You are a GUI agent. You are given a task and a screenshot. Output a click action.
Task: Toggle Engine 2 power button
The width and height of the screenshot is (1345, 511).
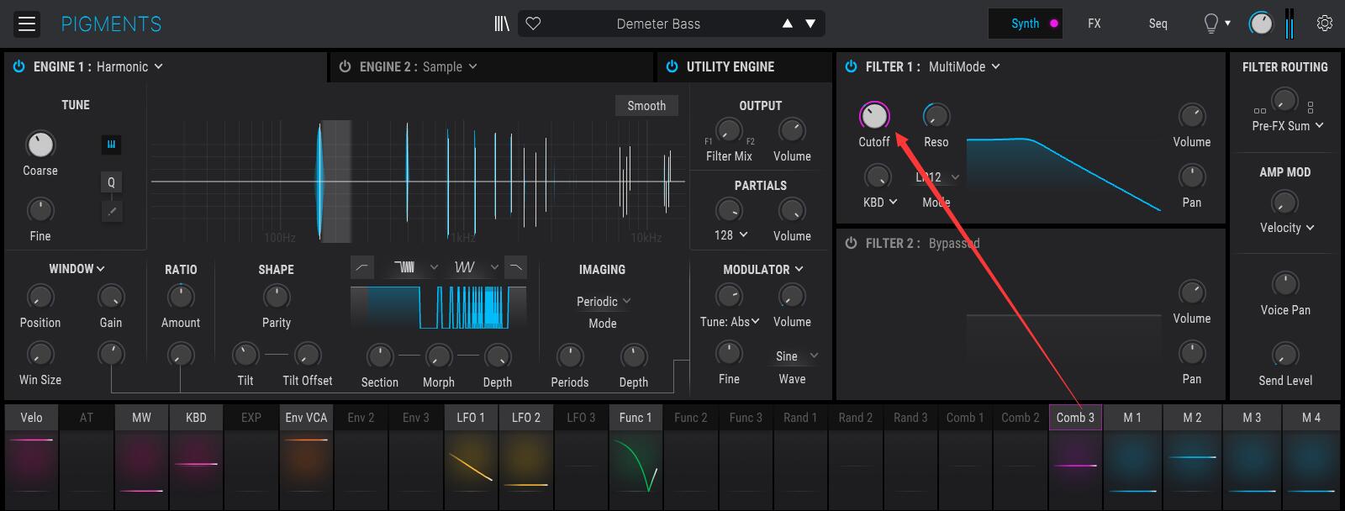click(345, 66)
